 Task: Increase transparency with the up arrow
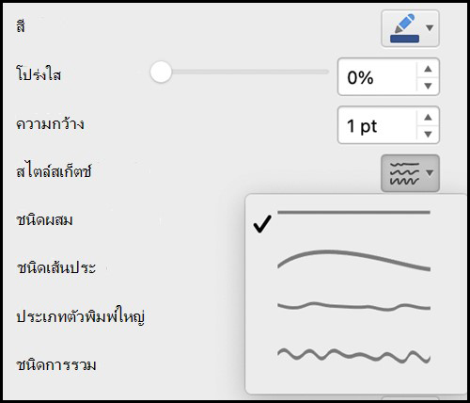[x=428, y=69]
